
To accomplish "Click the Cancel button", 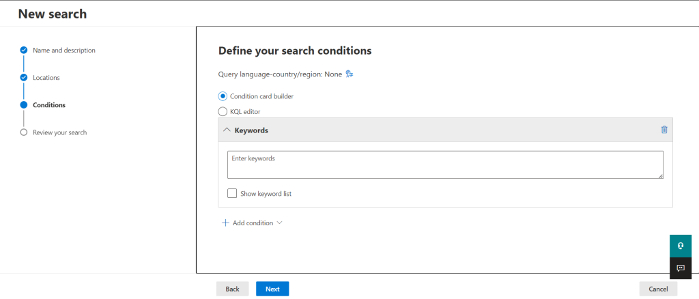I will (x=658, y=289).
